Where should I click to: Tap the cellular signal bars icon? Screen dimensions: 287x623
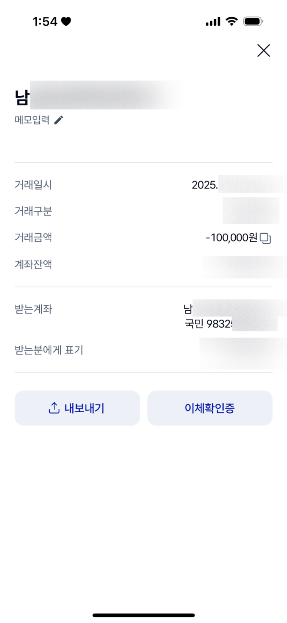[x=213, y=22]
